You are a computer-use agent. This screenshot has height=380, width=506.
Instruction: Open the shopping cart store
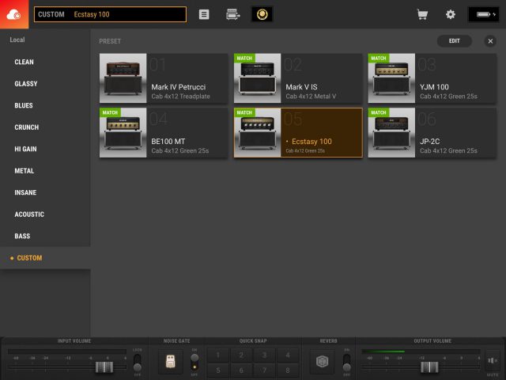[422, 14]
